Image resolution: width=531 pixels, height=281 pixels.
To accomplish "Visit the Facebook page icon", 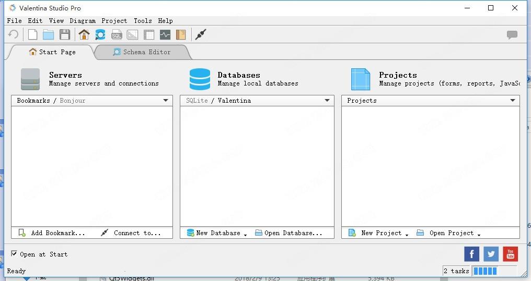I will [x=471, y=254].
